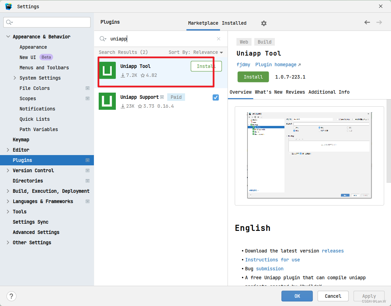
Task: Open the plugin screenshot thumbnail
Action: pos(309,156)
